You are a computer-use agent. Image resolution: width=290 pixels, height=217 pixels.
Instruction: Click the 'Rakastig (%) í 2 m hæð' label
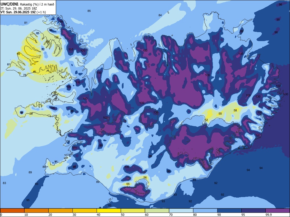click(37, 4)
